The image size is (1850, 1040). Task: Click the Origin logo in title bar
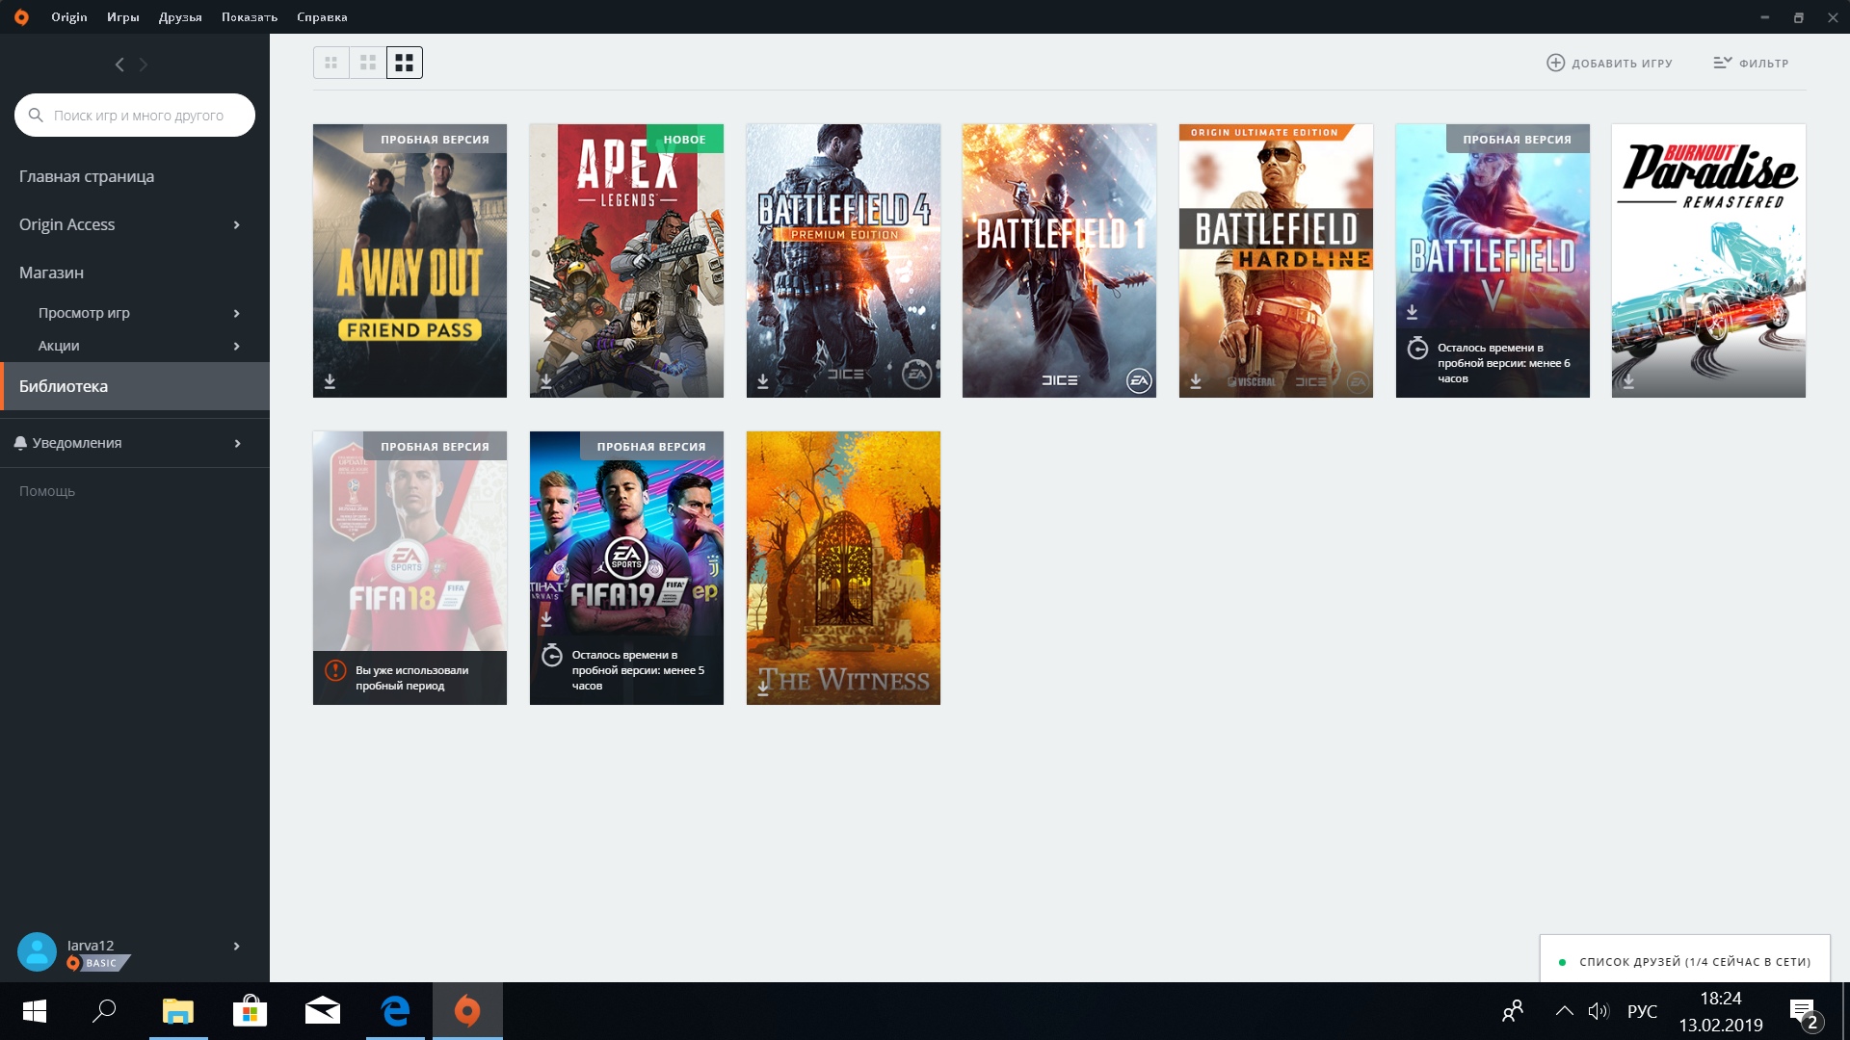tap(21, 16)
